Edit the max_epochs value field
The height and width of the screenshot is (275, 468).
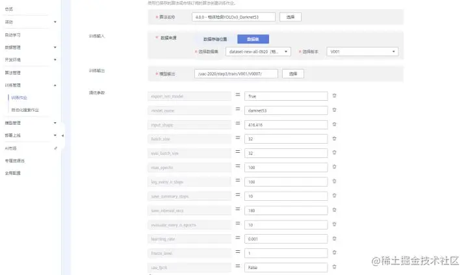[286, 168]
